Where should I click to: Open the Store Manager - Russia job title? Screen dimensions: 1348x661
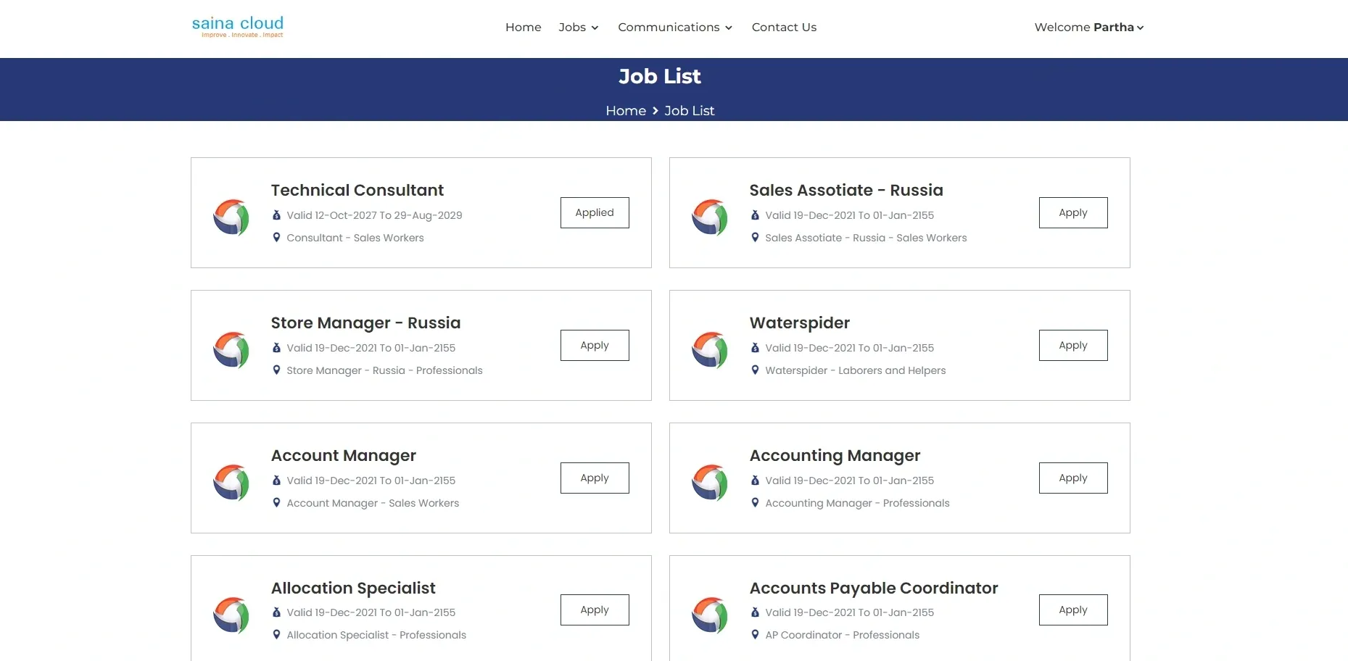(365, 323)
